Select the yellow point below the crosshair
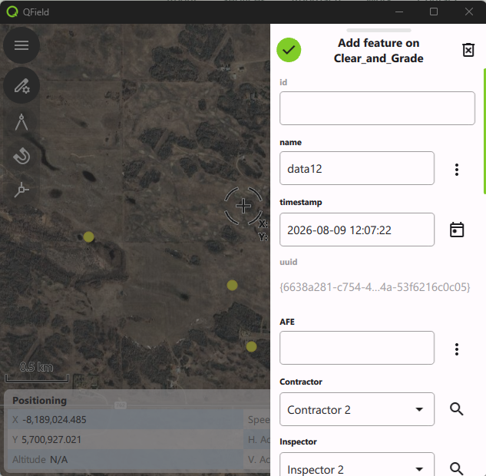The height and width of the screenshot is (476, 486). [232, 285]
